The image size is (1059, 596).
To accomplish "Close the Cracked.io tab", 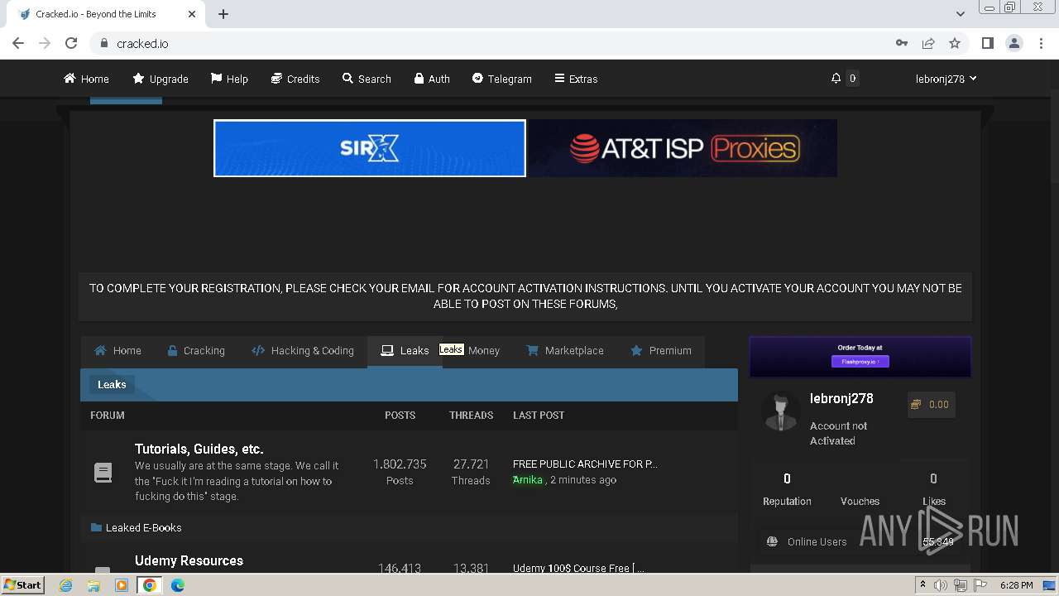I will pos(192,14).
